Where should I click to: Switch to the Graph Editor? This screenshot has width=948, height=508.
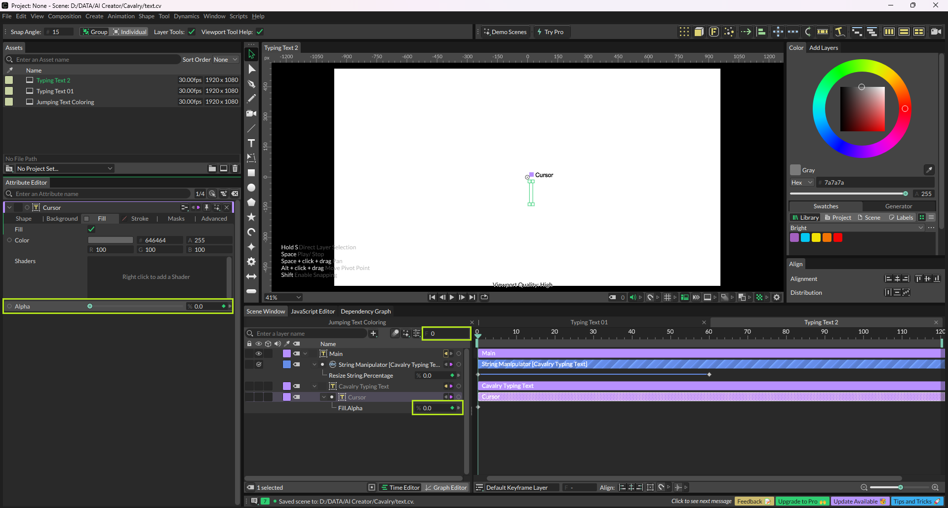446,487
